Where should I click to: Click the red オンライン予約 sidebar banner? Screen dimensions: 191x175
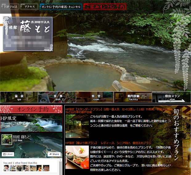31,109
